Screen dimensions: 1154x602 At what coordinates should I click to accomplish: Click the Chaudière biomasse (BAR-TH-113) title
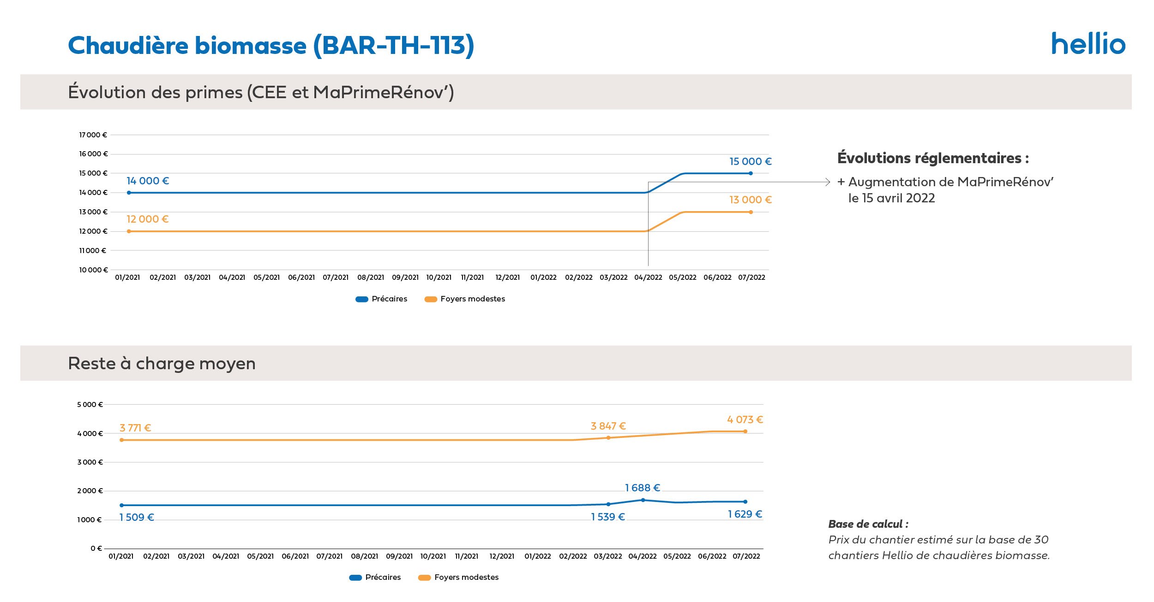coord(271,46)
